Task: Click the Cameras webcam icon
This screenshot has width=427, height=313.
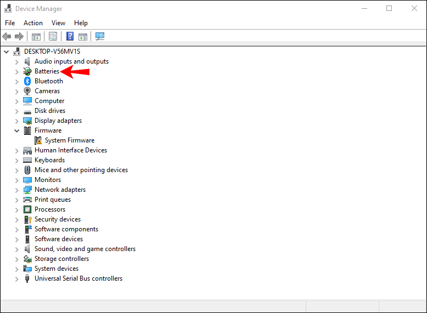Action: pos(27,91)
